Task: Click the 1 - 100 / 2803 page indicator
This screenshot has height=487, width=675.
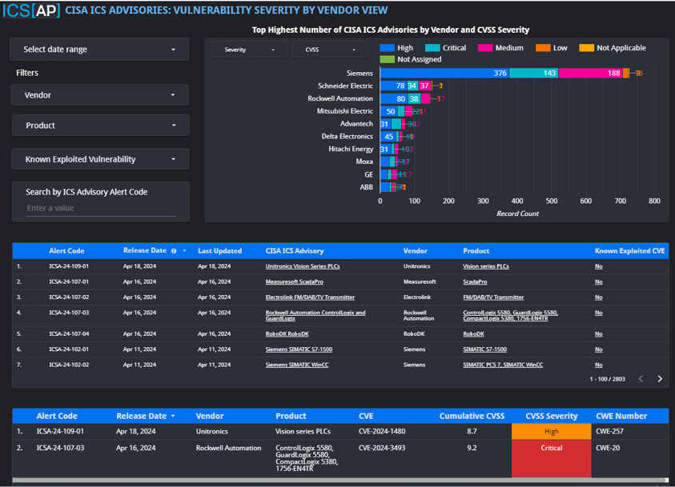Action: click(x=607, y=379)
